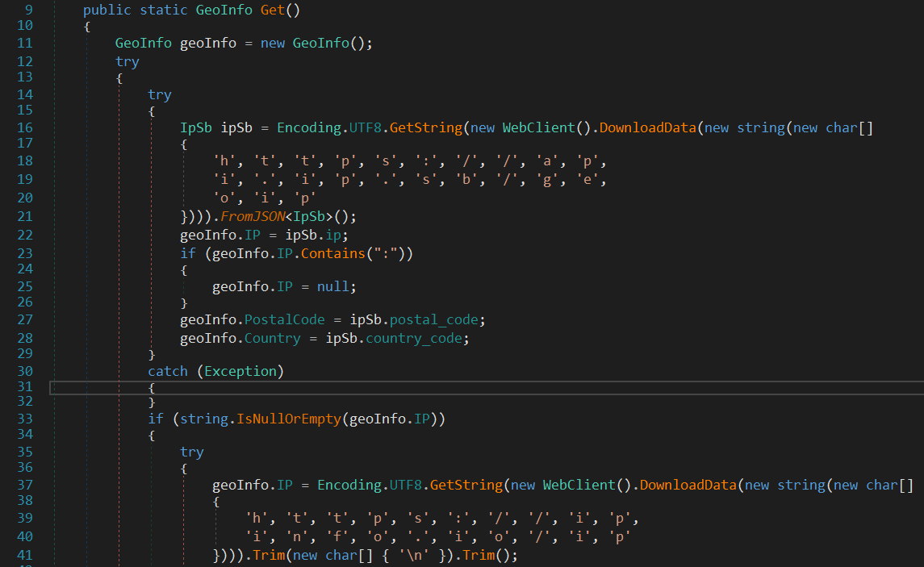Click the geoInfo variable declaration on line 11

pyautogui.click(x=207, y=44)
